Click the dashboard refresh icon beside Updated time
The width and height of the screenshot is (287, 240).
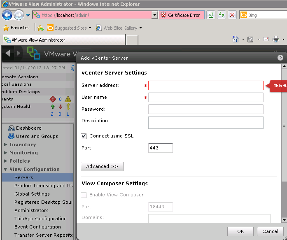tap(72, 68)
